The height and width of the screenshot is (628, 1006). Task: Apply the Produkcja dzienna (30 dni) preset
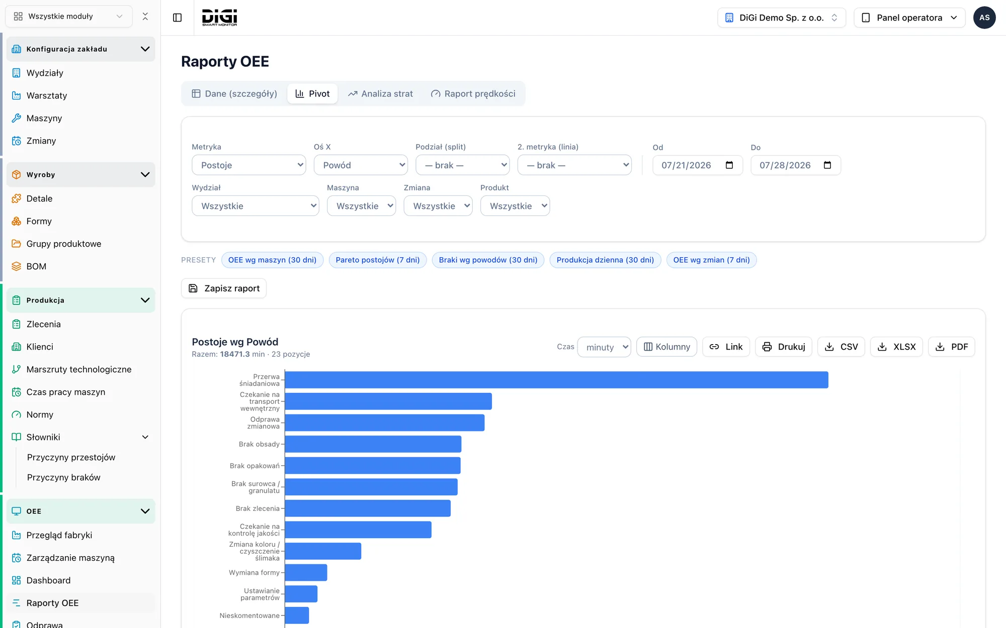[x=605, y=260]
